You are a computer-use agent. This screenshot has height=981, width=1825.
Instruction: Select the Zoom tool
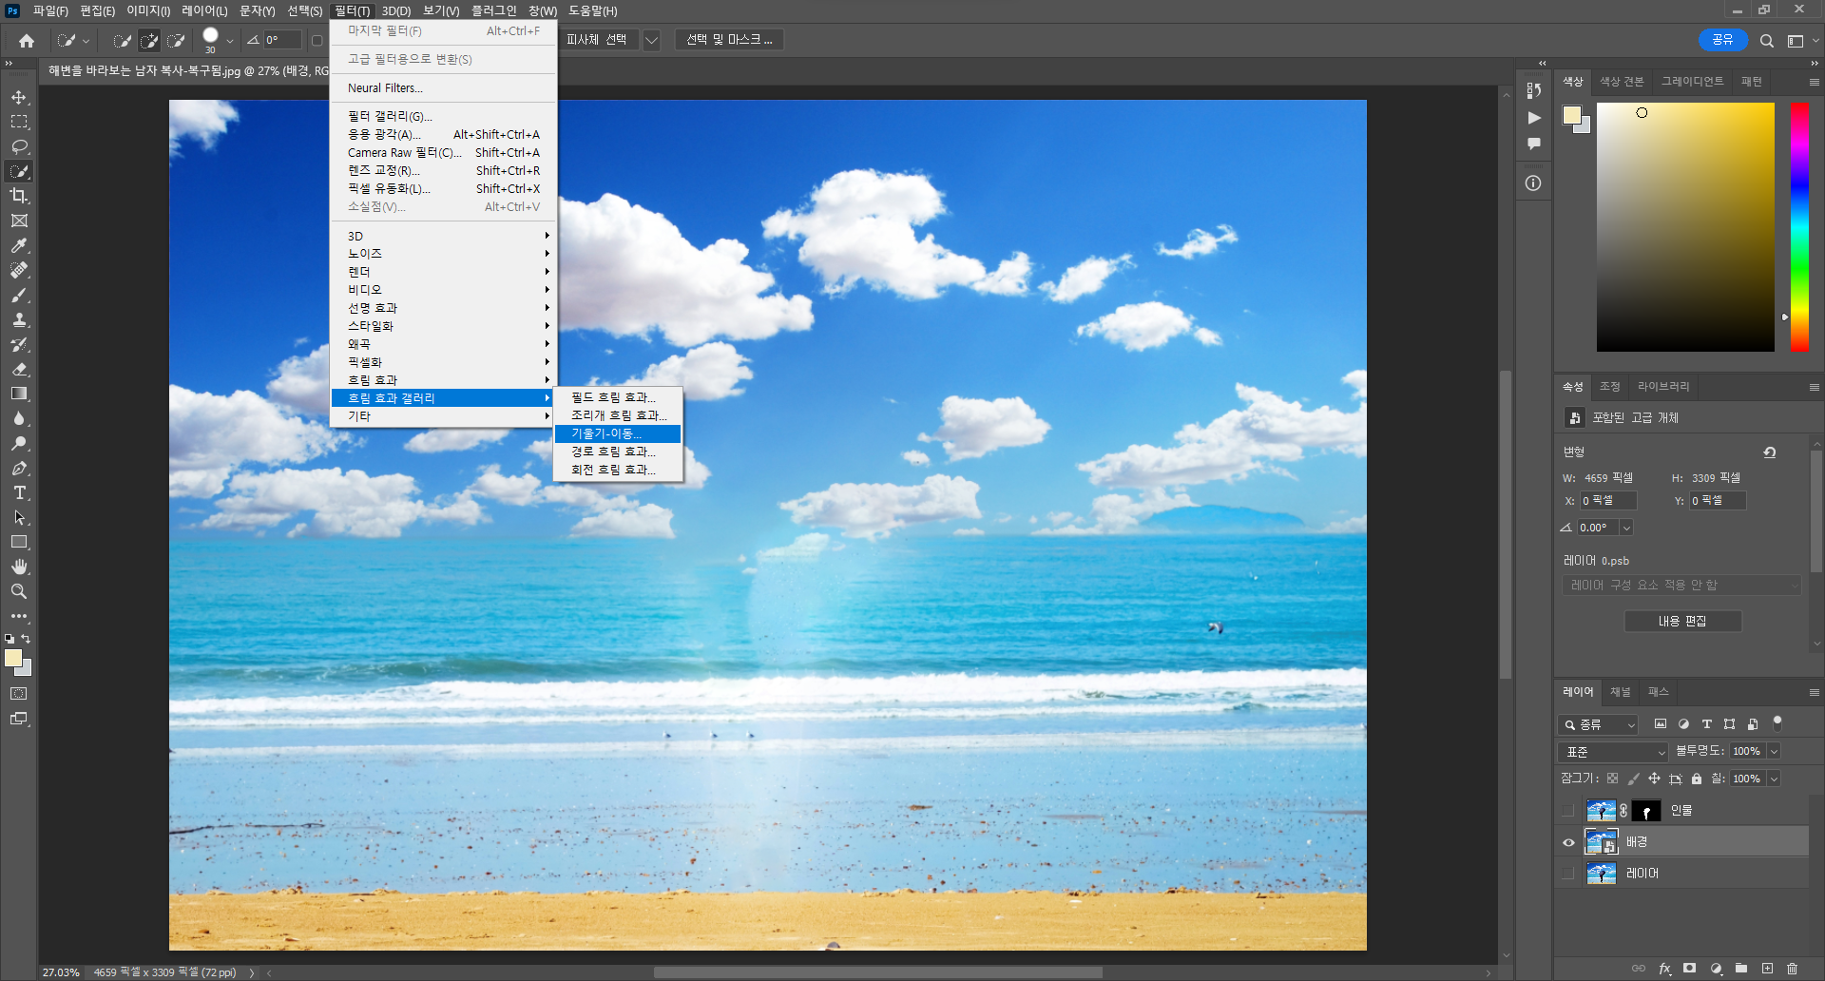point(19,591)
